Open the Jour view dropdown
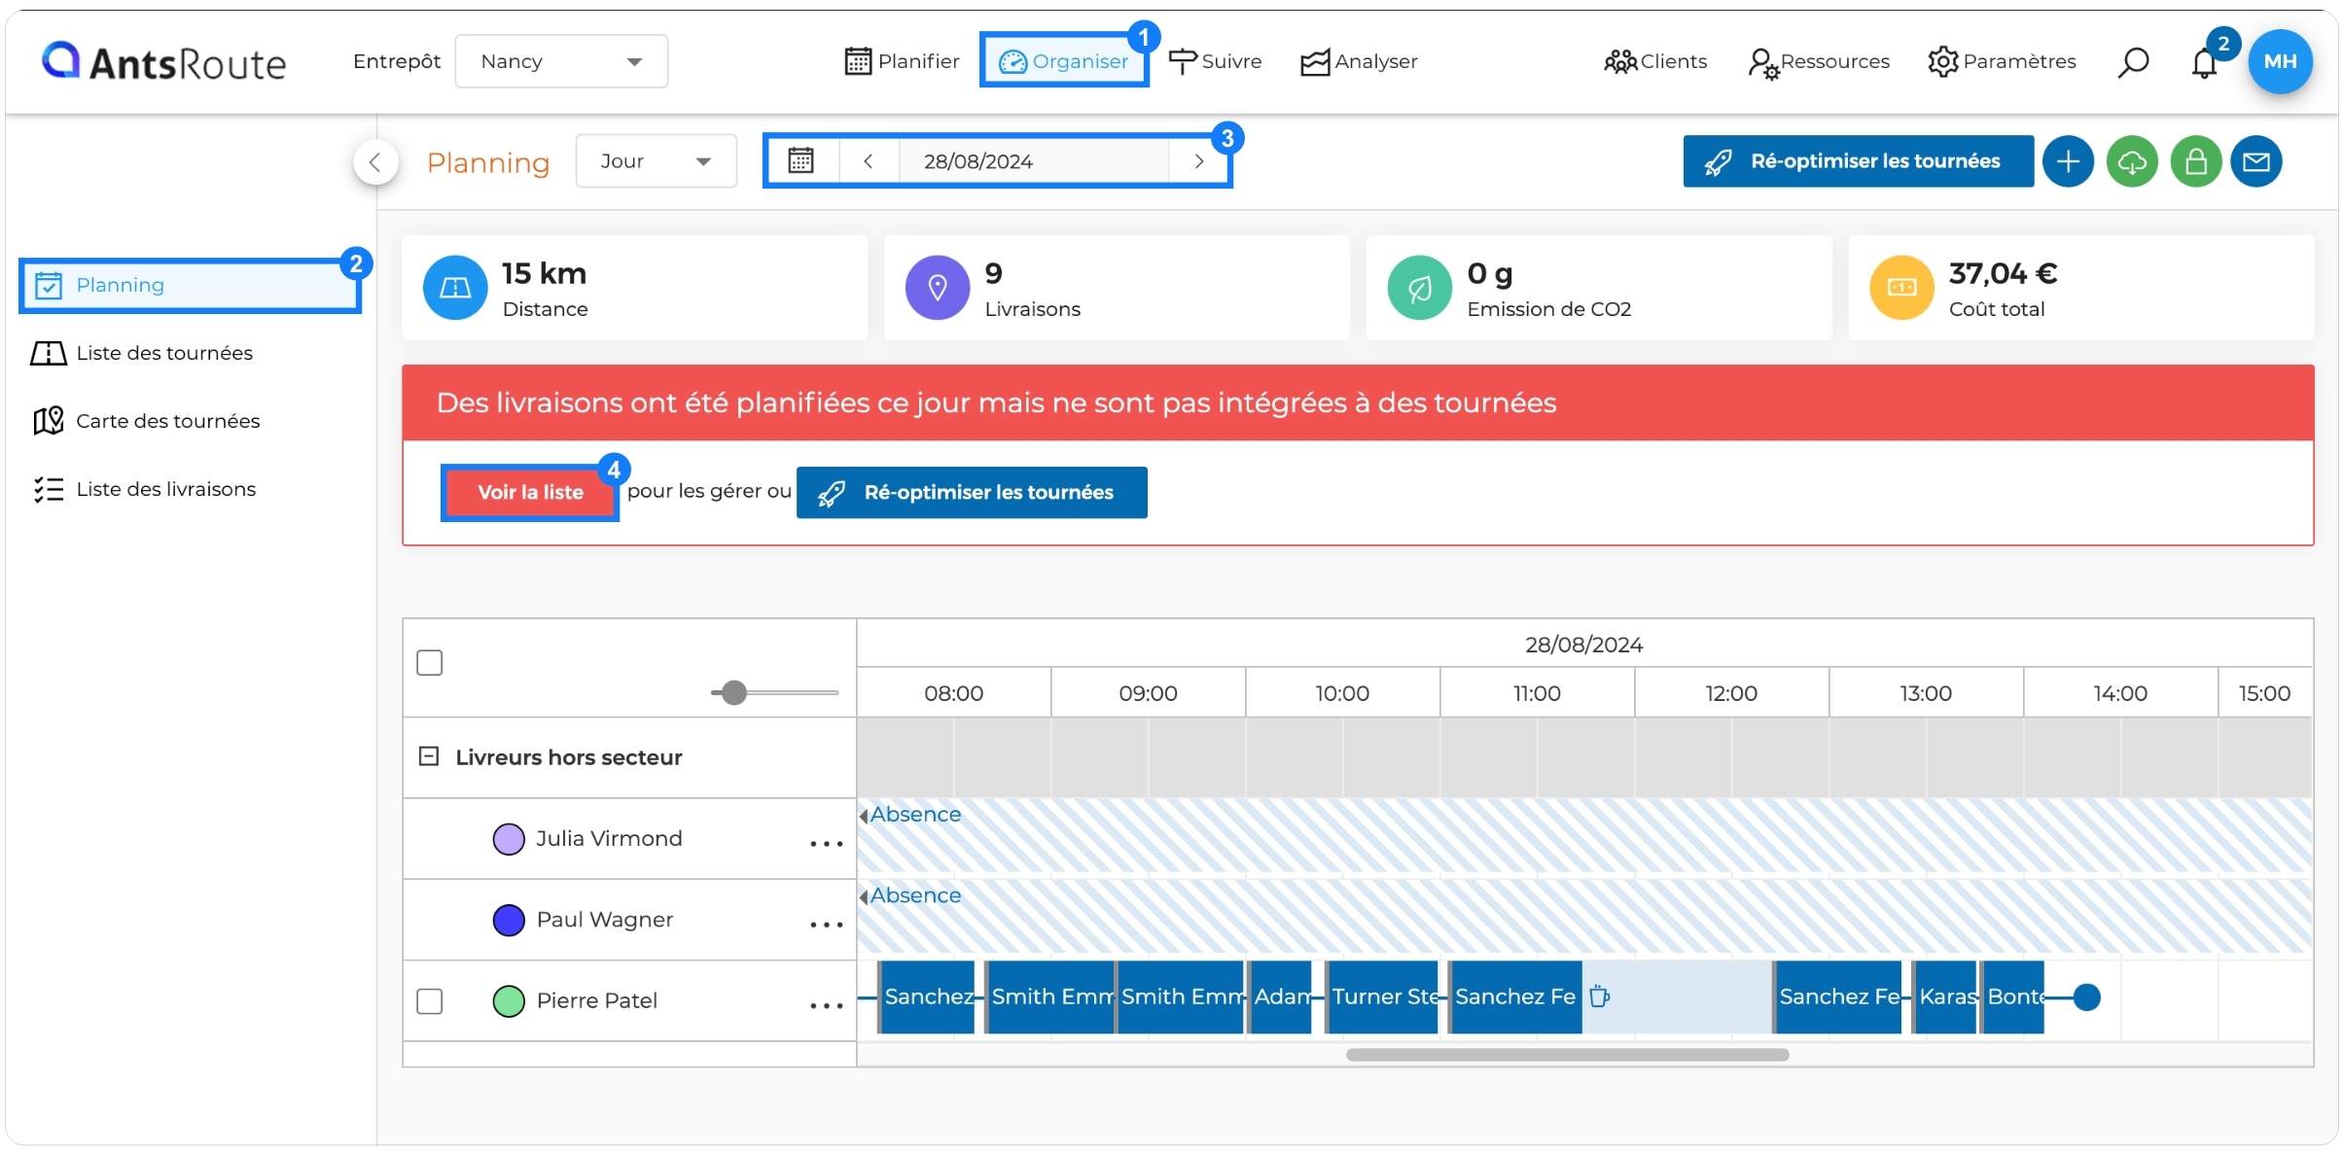This screenshot has width=2344, height=1156. pos(657,161)
